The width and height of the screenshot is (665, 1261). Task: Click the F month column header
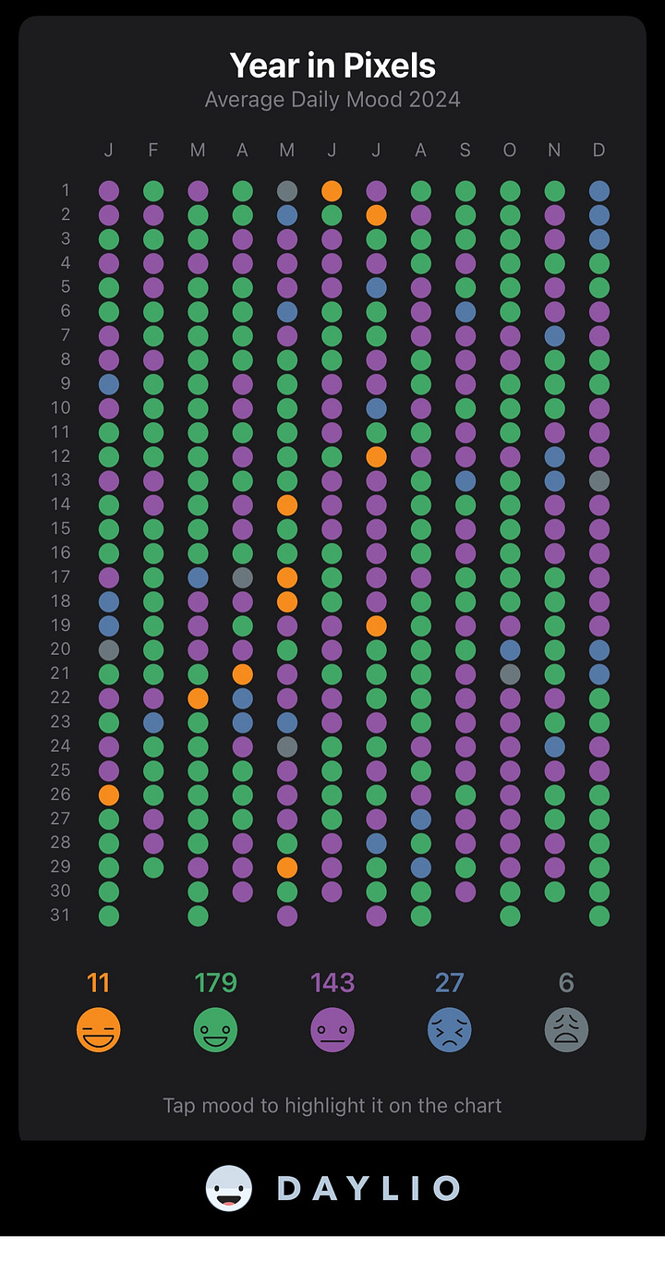pos(153,151)
